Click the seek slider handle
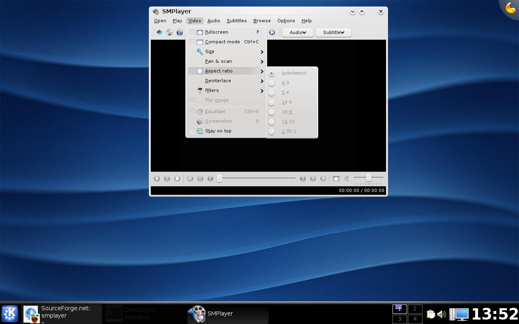 coord(219,179)
